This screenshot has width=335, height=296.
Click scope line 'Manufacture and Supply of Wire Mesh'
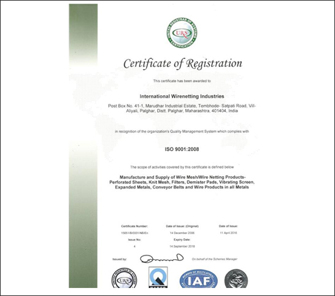[182, 177]
